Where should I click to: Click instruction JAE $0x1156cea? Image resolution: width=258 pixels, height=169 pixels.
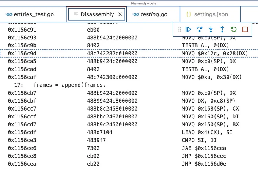click(x=204, y=148)
